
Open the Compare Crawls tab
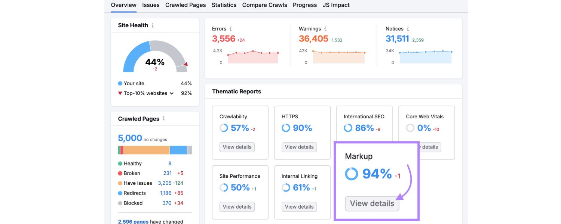pos(264,5)
